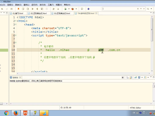
Task: Click the page icon with green run badge
Action: tap(65, 9)
